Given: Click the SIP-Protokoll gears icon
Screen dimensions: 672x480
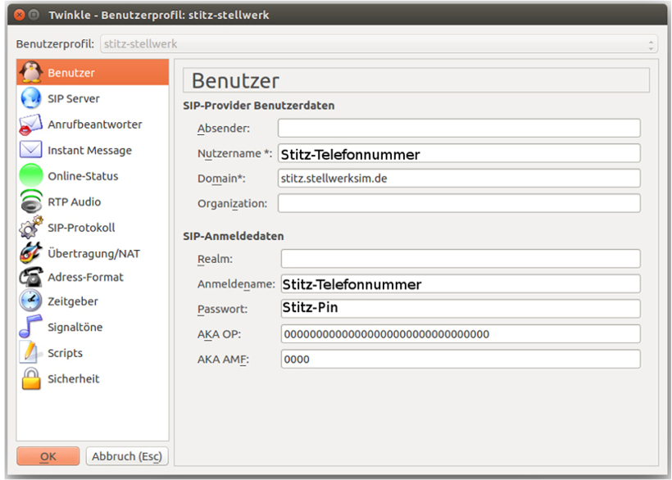Looking at the screenshot, I should click(x=31, y=228).
